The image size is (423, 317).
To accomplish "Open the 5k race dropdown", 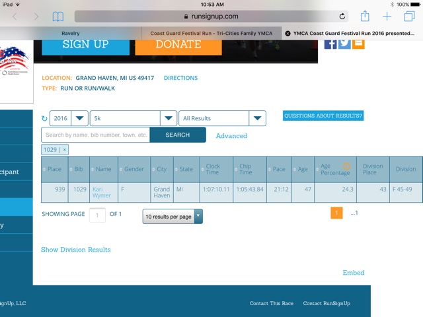I will (134, 118).
